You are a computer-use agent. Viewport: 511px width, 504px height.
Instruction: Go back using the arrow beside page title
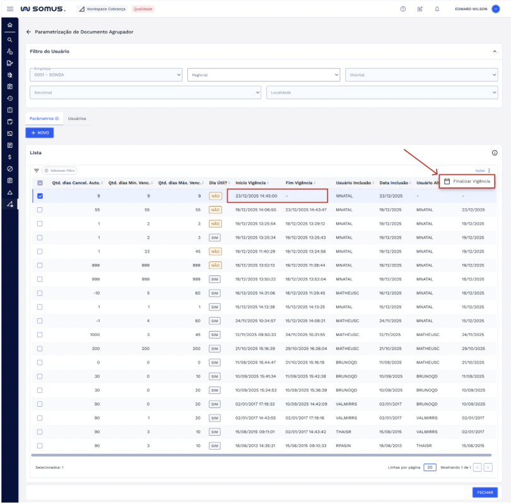pos(28,32)
